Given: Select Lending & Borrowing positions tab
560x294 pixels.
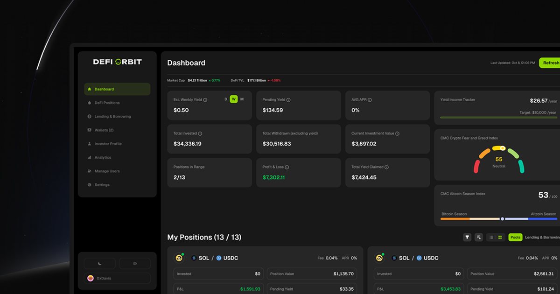Looking at the screenshot, I should coord(542,237).
